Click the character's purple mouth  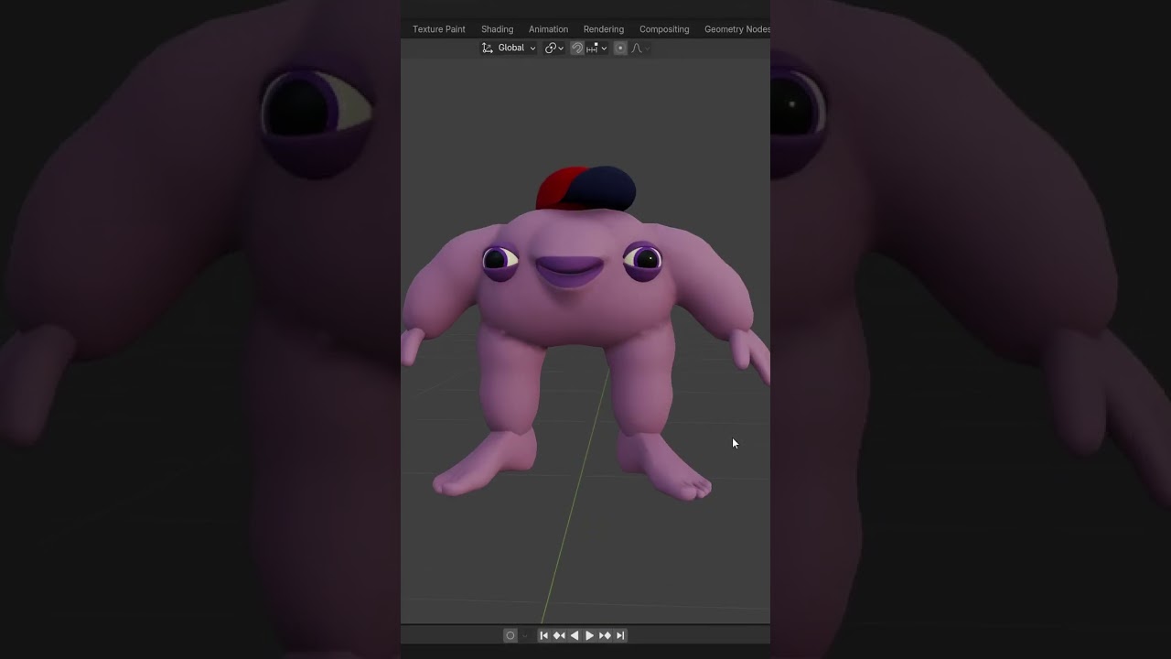(569, 271)
